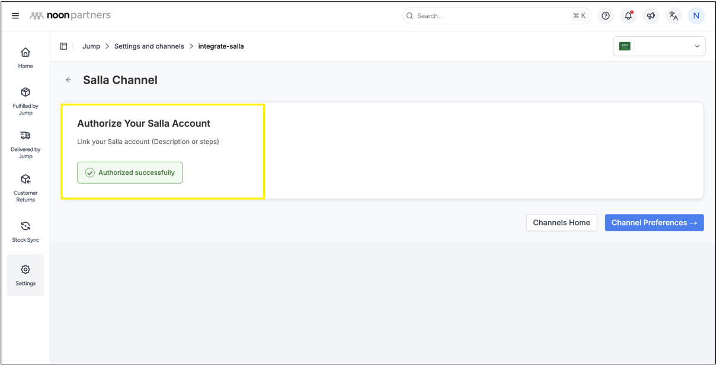The width and height of the screenshot is (717, 365).
Task: Open the help question mark icon
Action: [x=606, y=16]
